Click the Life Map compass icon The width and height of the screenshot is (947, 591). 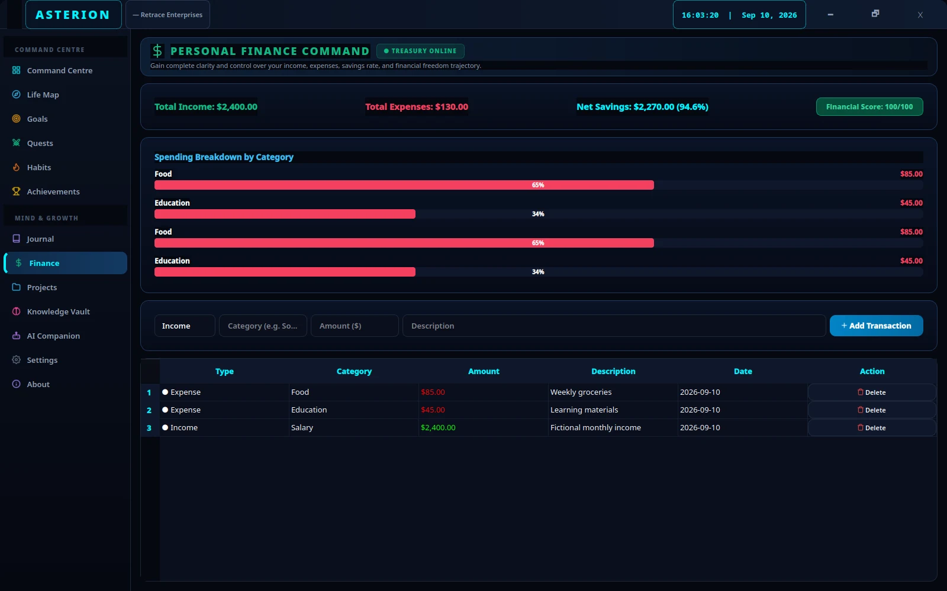(x=17, y=95)
